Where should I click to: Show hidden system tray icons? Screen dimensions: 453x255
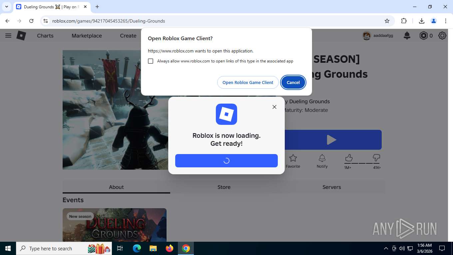click(386, 248)
